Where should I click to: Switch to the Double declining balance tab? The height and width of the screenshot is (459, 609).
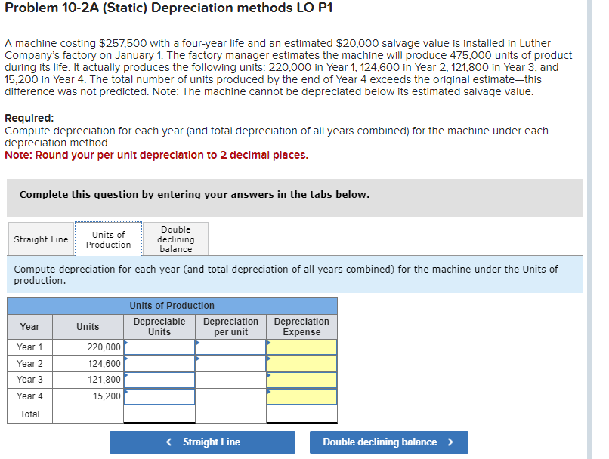175,239
